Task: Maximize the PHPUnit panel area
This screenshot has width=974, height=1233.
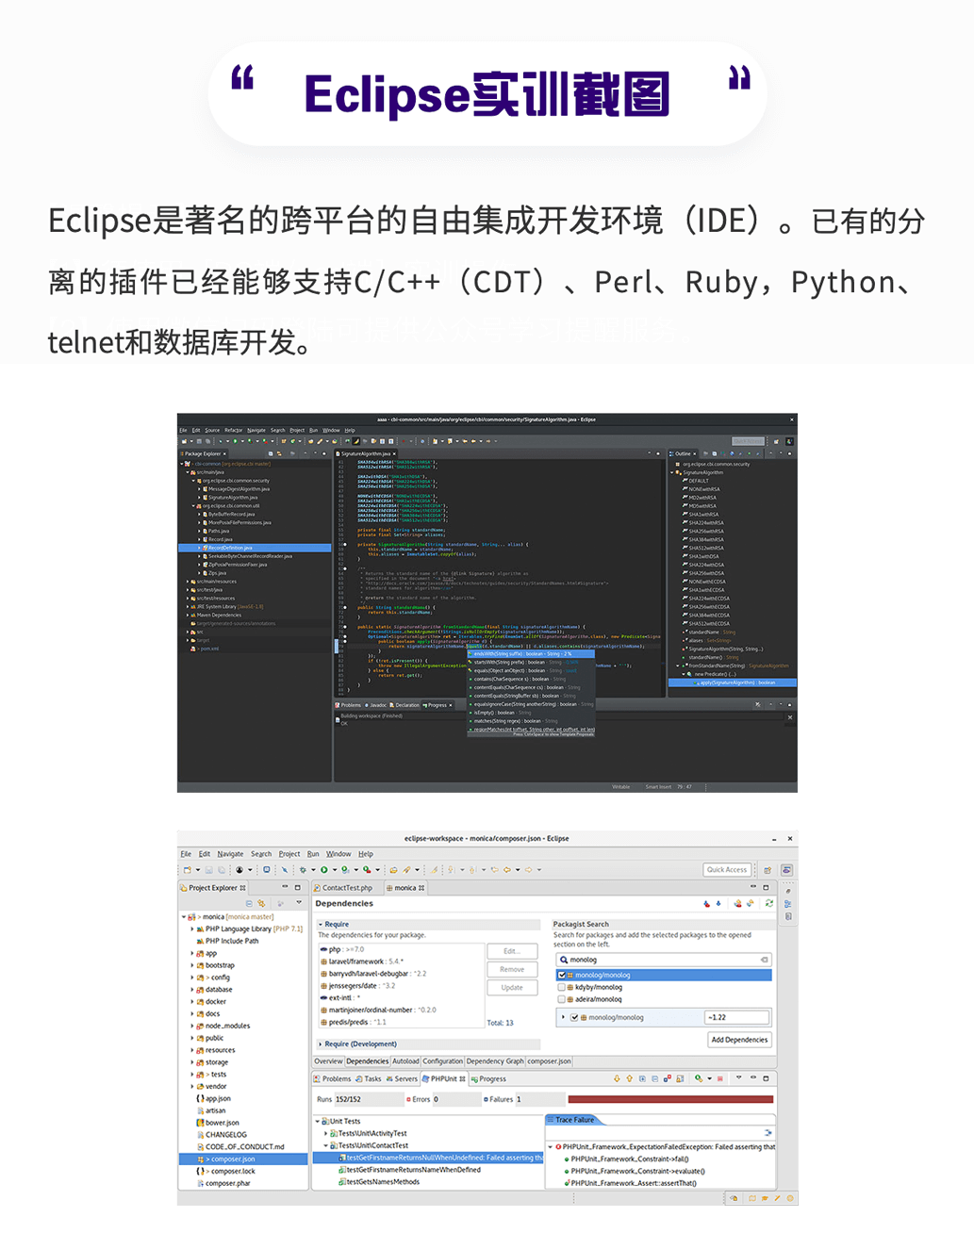Action: click(766, 1078)
